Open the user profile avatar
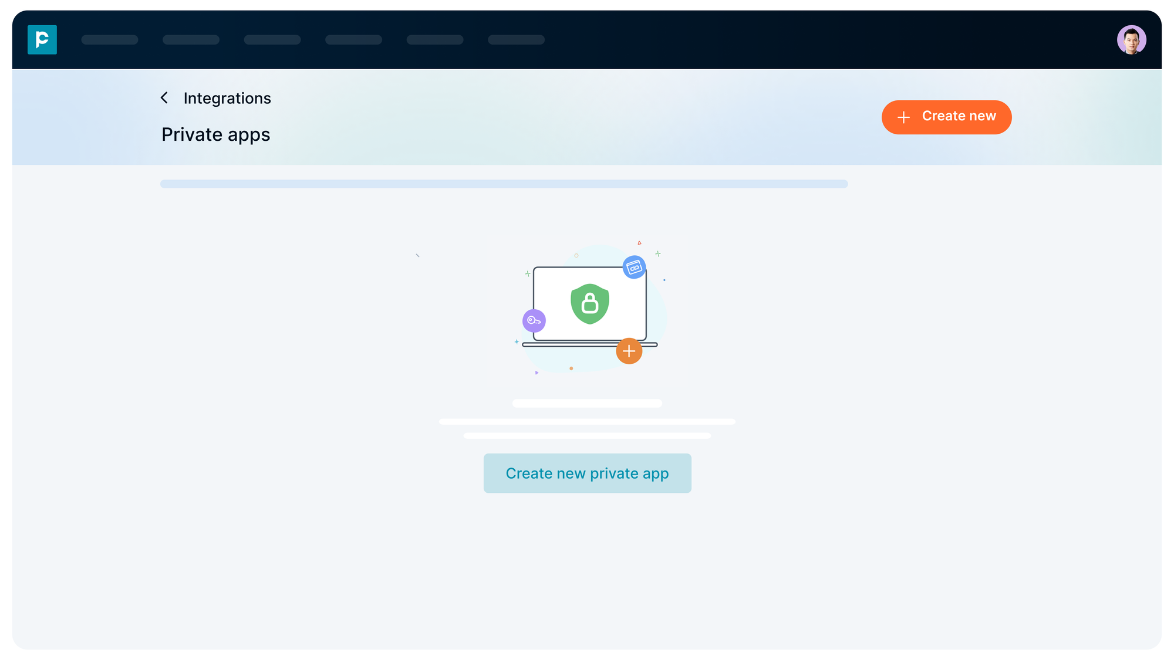This screenshot has height=660, width=1174. click(x=1131, y=40)
